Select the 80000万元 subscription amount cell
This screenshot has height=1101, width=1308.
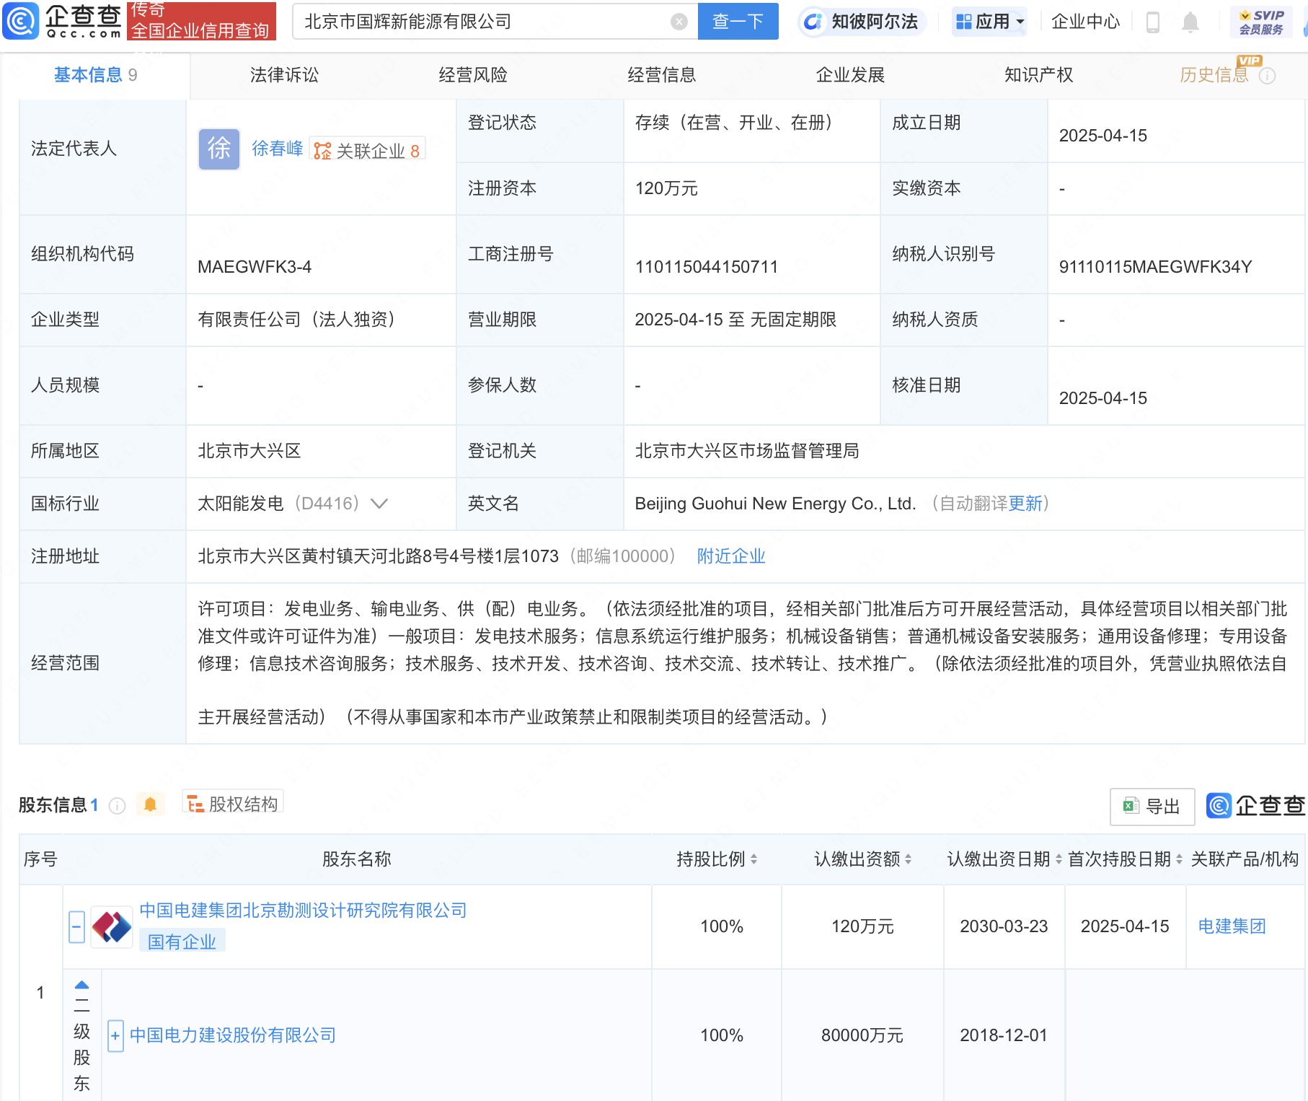(862, 1035)
